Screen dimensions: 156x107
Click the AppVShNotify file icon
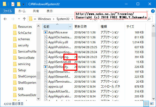46,67
